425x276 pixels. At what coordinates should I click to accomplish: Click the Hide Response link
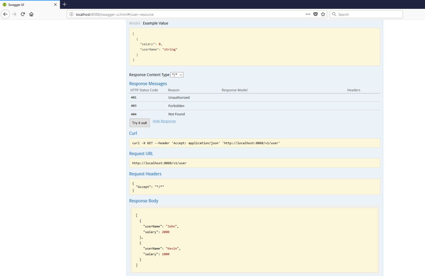(164, 121)
